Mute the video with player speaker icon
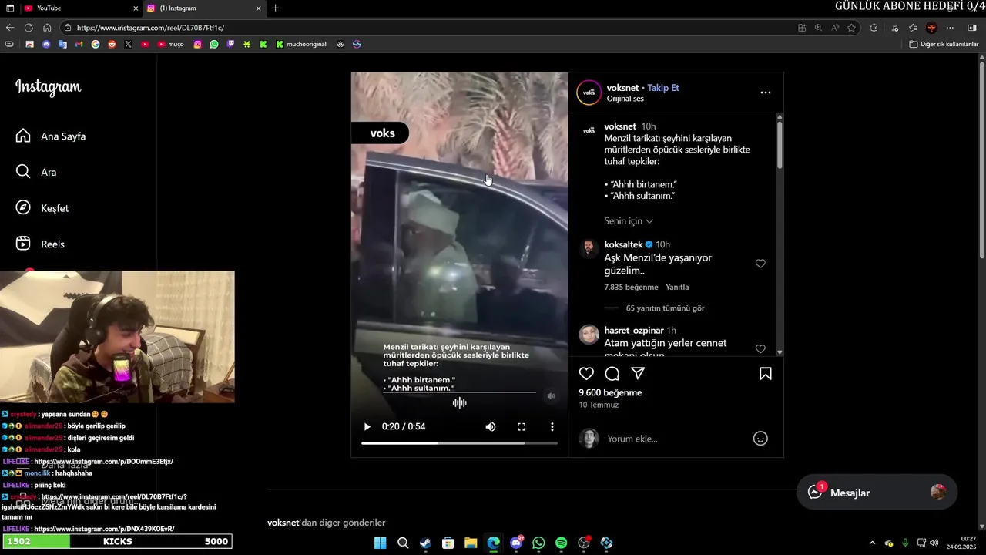This screenshot has width=986, height=555. [491, 426]
